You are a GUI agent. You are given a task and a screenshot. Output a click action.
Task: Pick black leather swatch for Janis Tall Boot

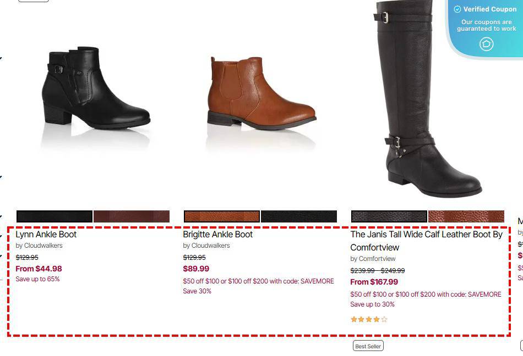389,216
